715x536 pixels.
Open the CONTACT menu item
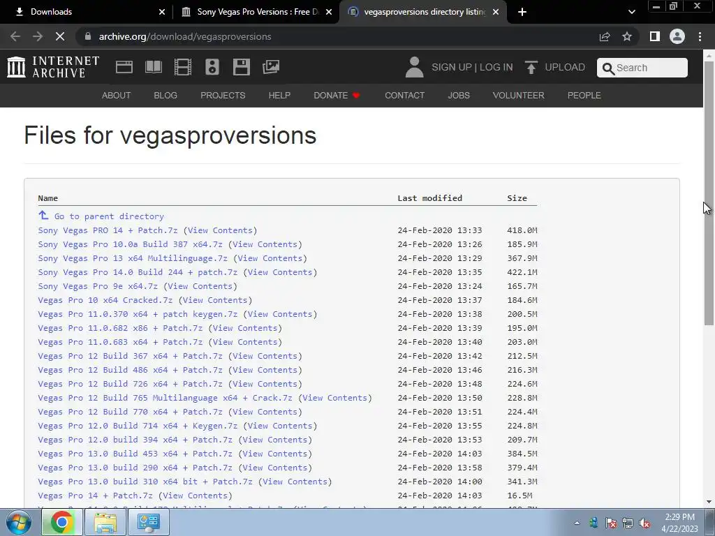(405, 95)
